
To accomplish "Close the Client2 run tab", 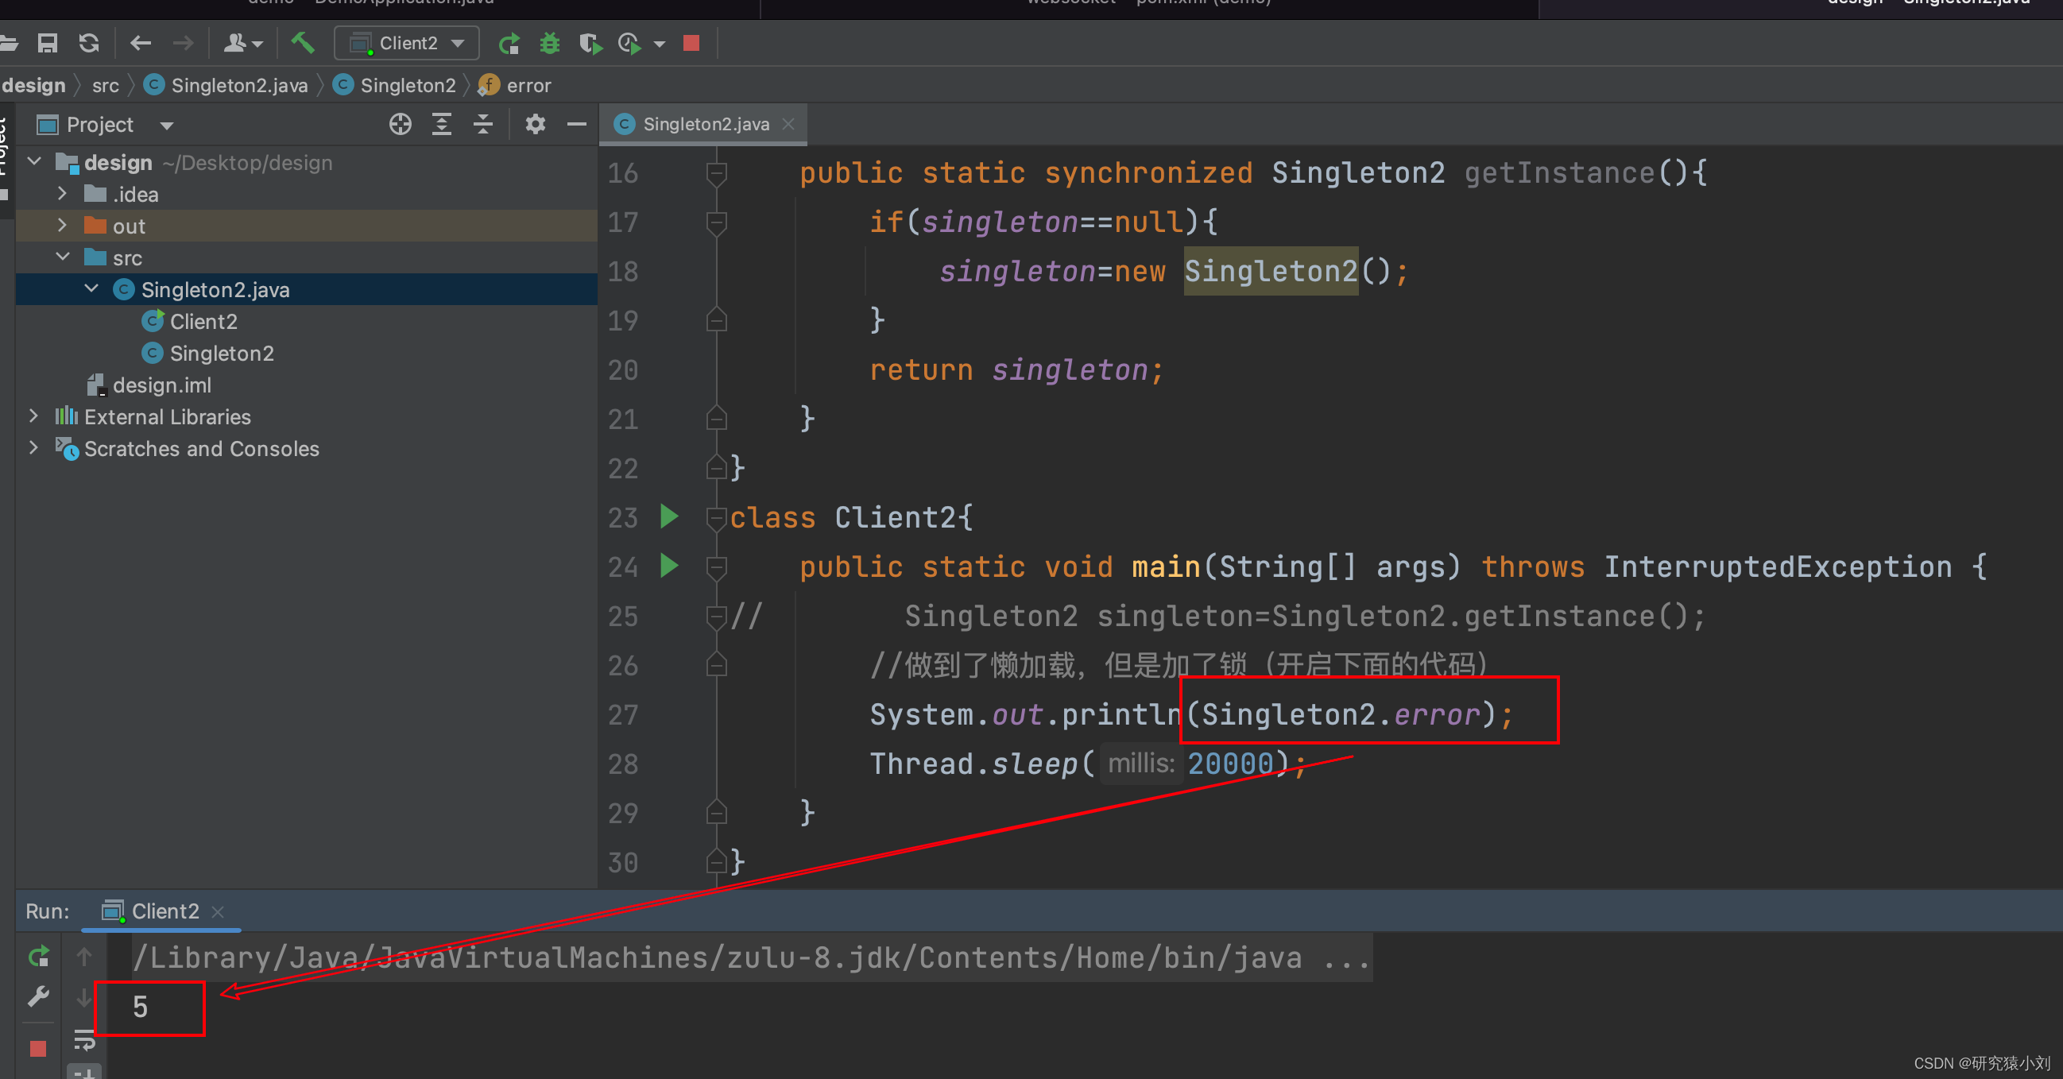I will pos(218,911).
